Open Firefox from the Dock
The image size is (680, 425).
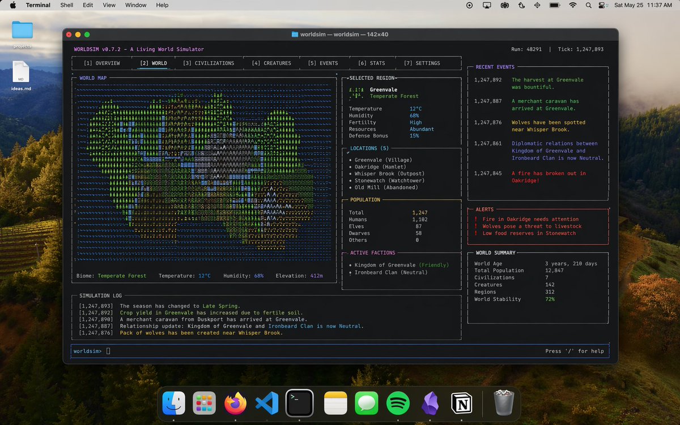235,403
